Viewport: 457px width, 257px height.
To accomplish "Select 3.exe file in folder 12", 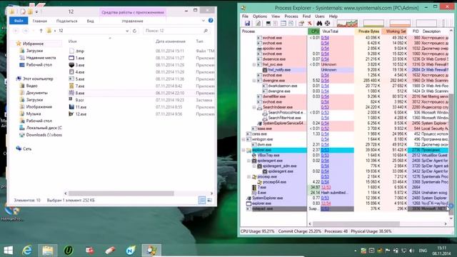I will tap(77, 65).
